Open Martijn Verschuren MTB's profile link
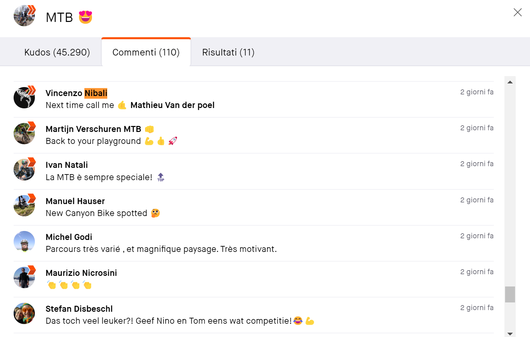The width and height of the screenshot is (530, 337). point(93,129)
